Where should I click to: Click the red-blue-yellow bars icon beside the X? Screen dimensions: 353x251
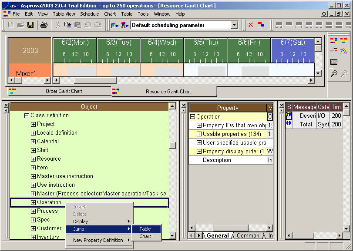tap(261, 25)
